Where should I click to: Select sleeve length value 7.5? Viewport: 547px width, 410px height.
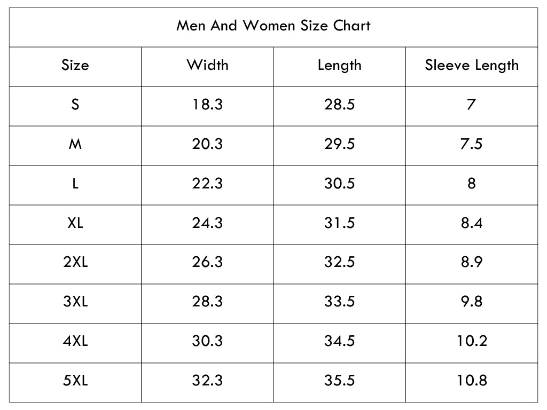tap(471, 144)
